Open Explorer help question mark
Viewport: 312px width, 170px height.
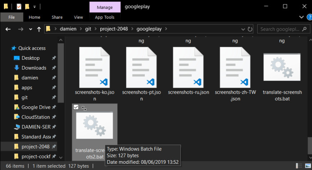pos(309,17)
